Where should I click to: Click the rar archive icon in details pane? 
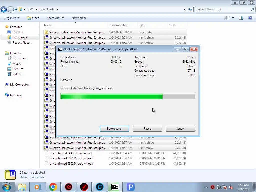[10, 175]
